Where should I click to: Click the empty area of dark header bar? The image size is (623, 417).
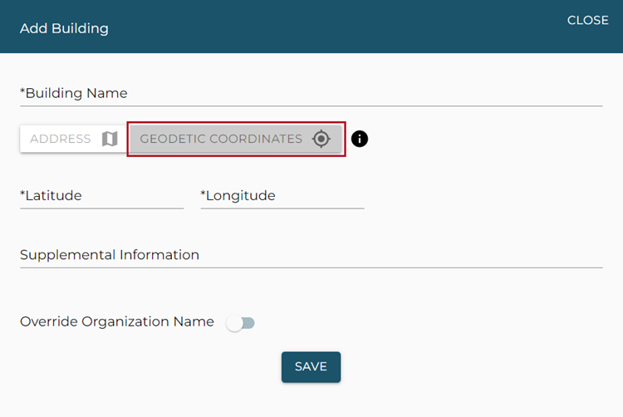click(332, 27)
